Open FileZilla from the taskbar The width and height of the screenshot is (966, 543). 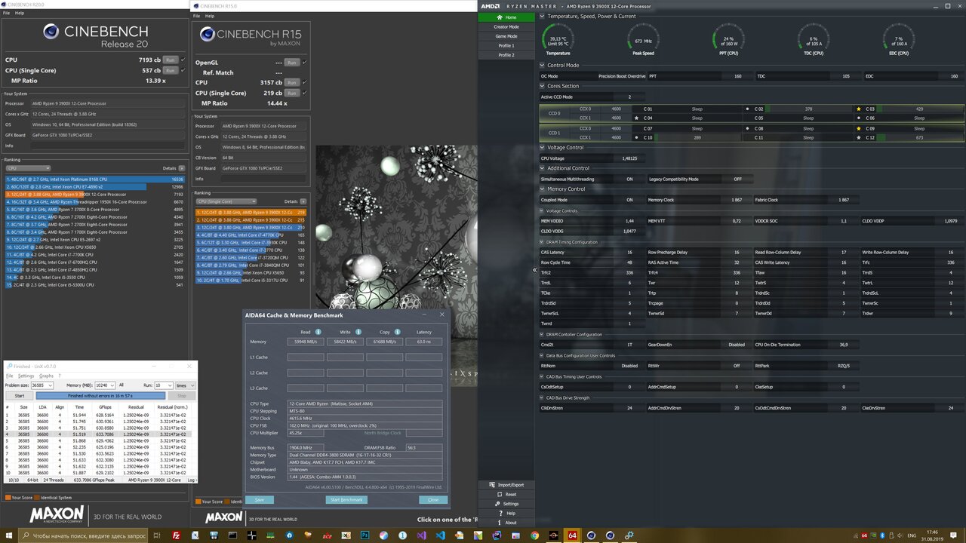pyautogui.click(x=176, y=535)
